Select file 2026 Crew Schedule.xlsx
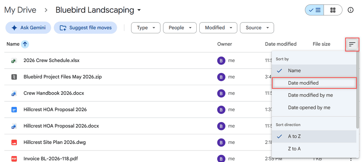 pyautogui.click(x=51, y=60)
